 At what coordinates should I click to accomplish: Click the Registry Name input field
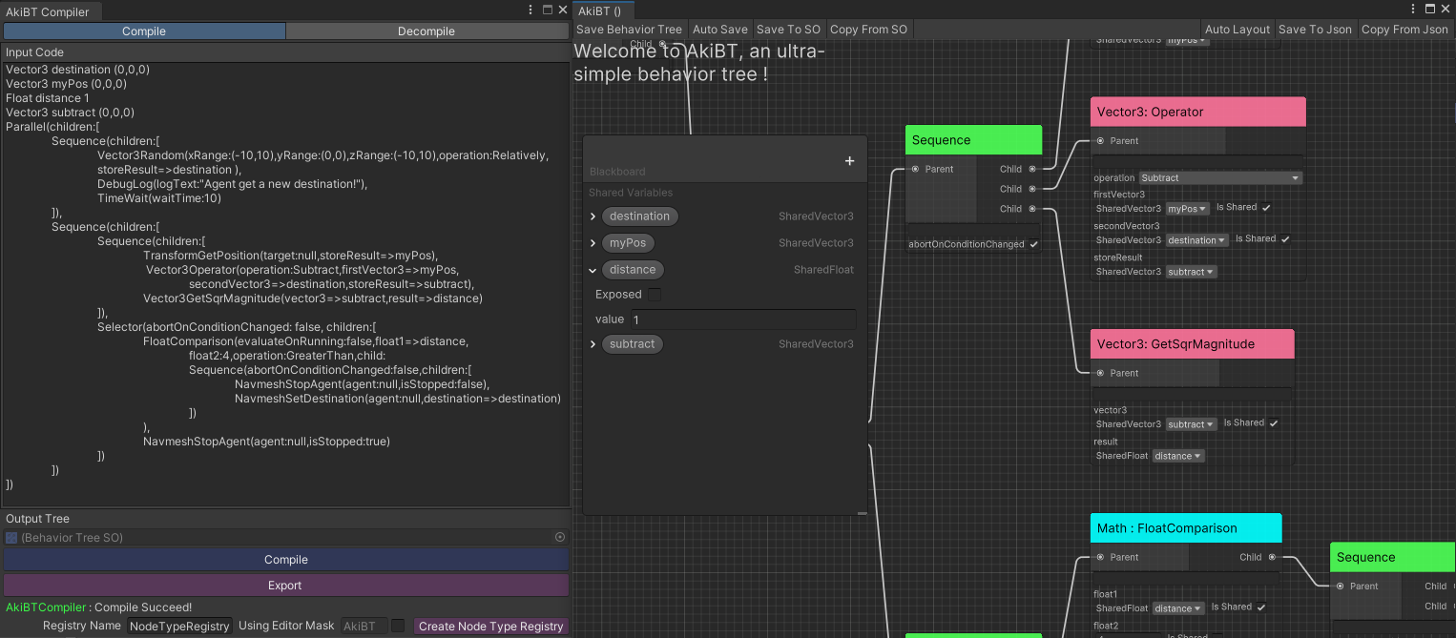pyautogui.click(x=179, y=627)
